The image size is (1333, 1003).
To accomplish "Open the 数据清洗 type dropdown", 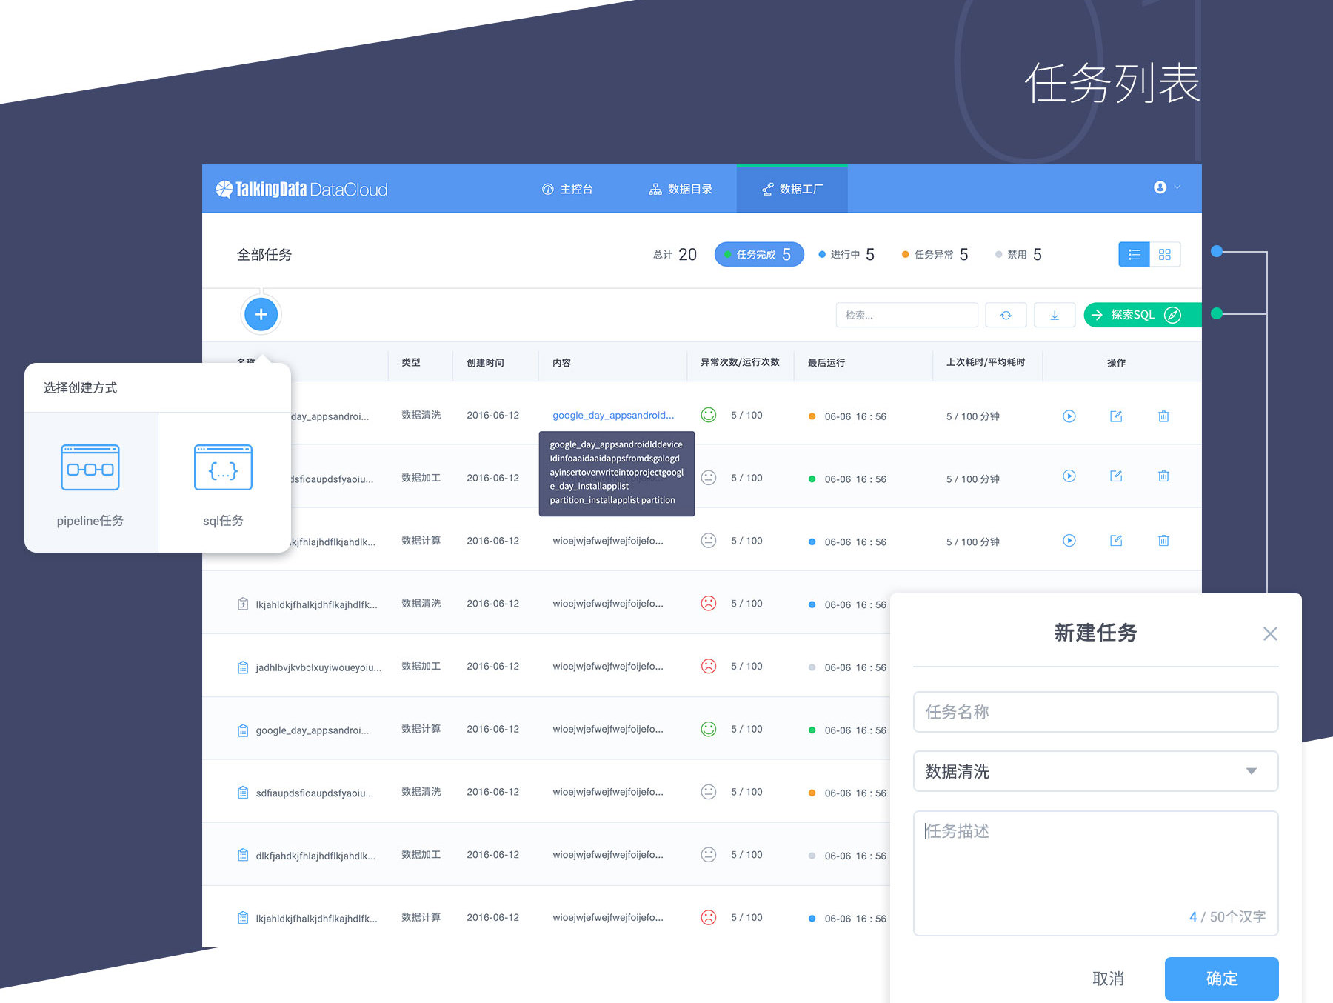I will 1095,771.
